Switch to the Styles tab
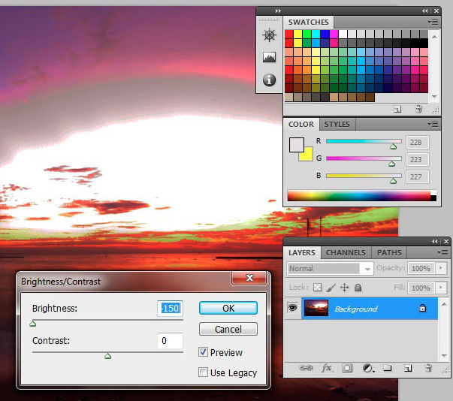453x401 pixels. pos(337,124)
